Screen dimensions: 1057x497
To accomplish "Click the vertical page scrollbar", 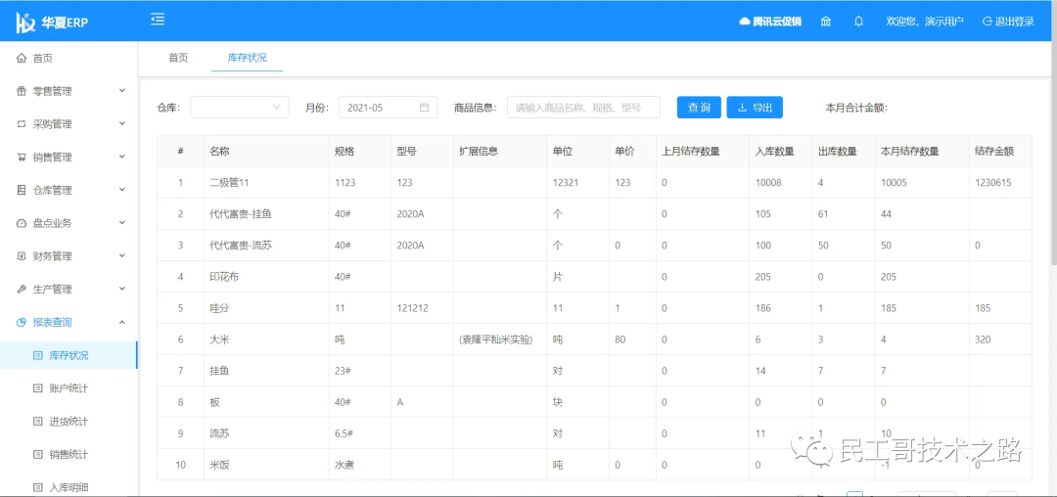I will 1053,155.
